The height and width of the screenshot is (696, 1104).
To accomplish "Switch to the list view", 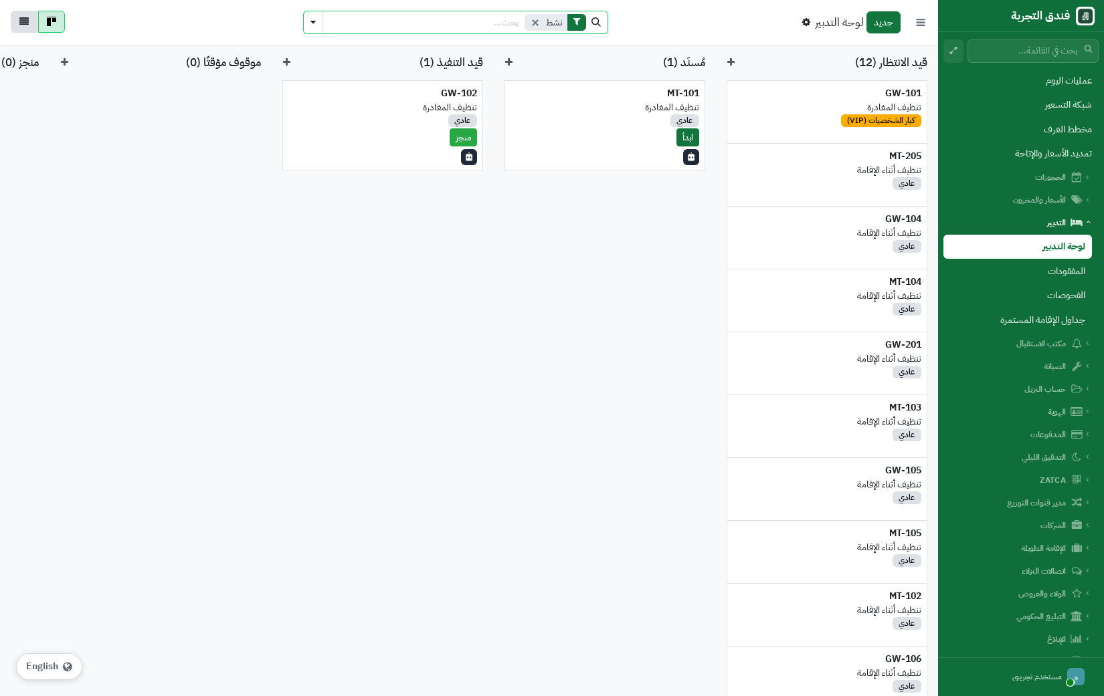I will (24, 21).
